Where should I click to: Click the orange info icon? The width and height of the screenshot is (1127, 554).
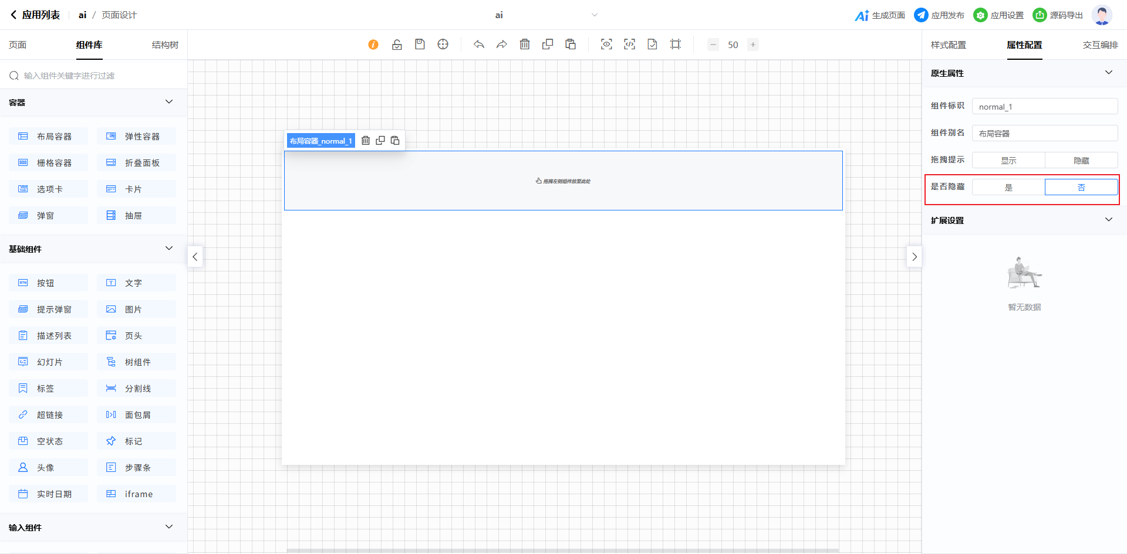373,45
